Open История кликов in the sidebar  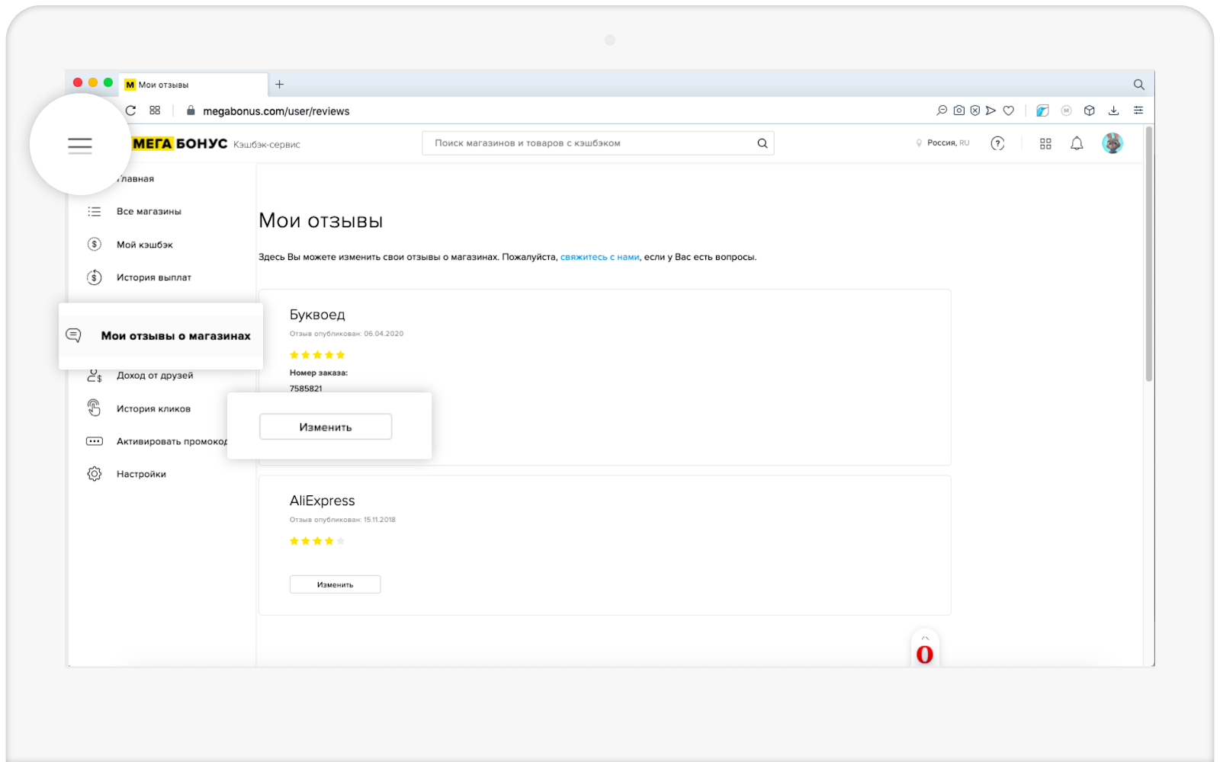(153, 409)
